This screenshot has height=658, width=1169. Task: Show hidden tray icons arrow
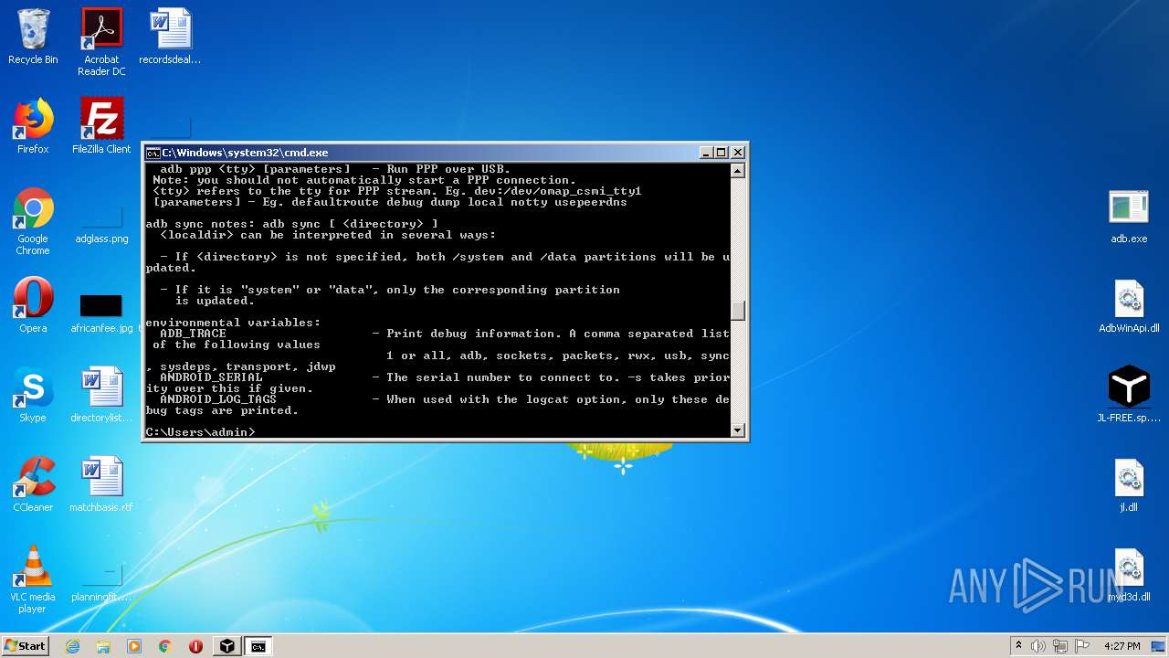point(1018,646)
